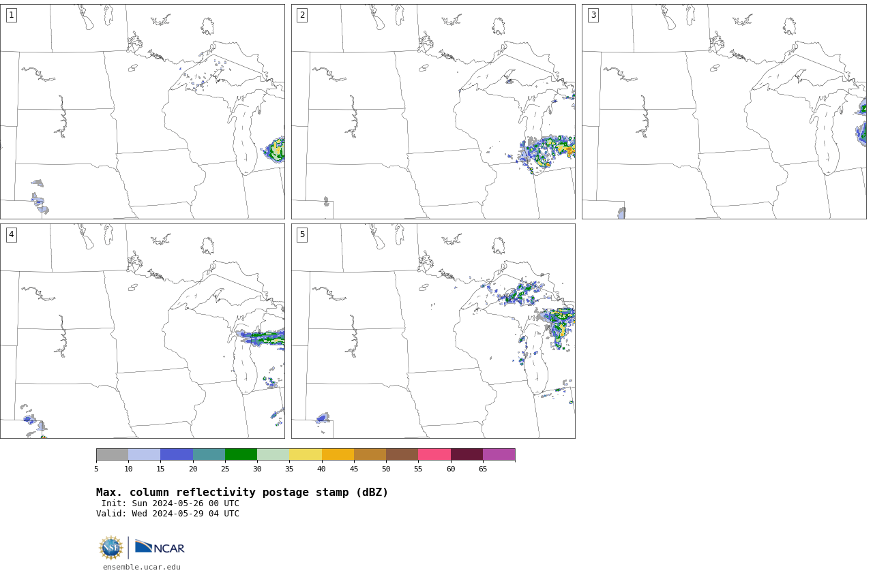Click the yellow 35-40 dBZ swatch
The height and width of the screenshot is (575, 873).
306,454
